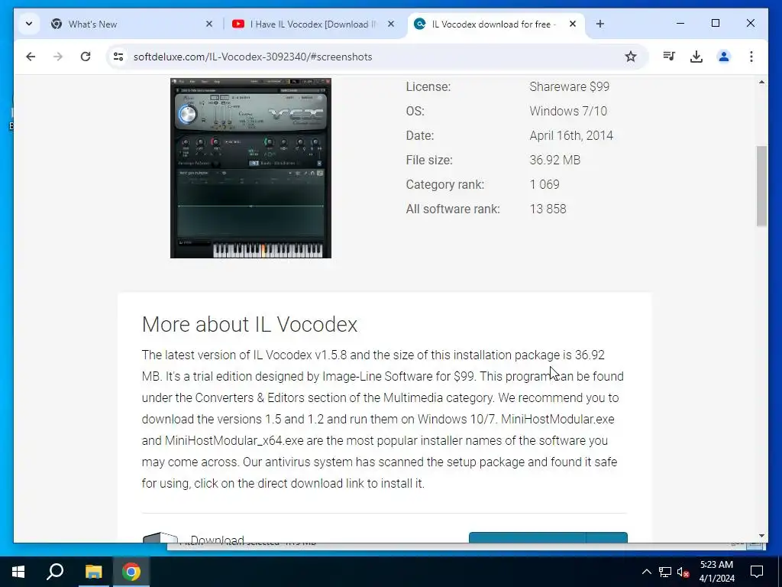Click the File size: label
This screenshot has width=782, height=587.
click(429, 160)
